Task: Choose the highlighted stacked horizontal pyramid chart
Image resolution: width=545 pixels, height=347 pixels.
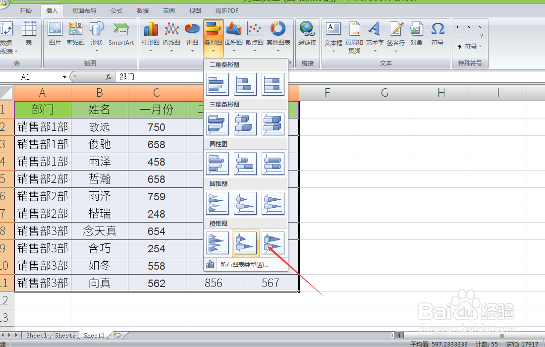Action: coord(245,243)
